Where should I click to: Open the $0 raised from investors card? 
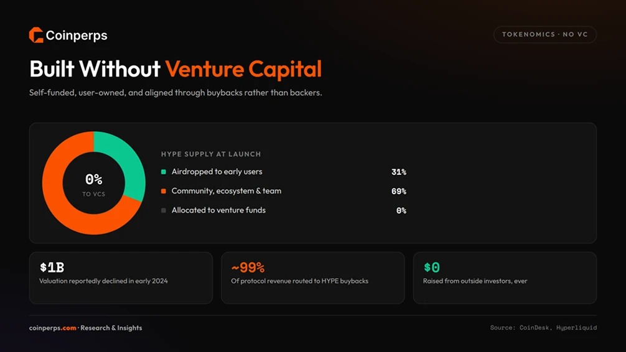[505, 278]
